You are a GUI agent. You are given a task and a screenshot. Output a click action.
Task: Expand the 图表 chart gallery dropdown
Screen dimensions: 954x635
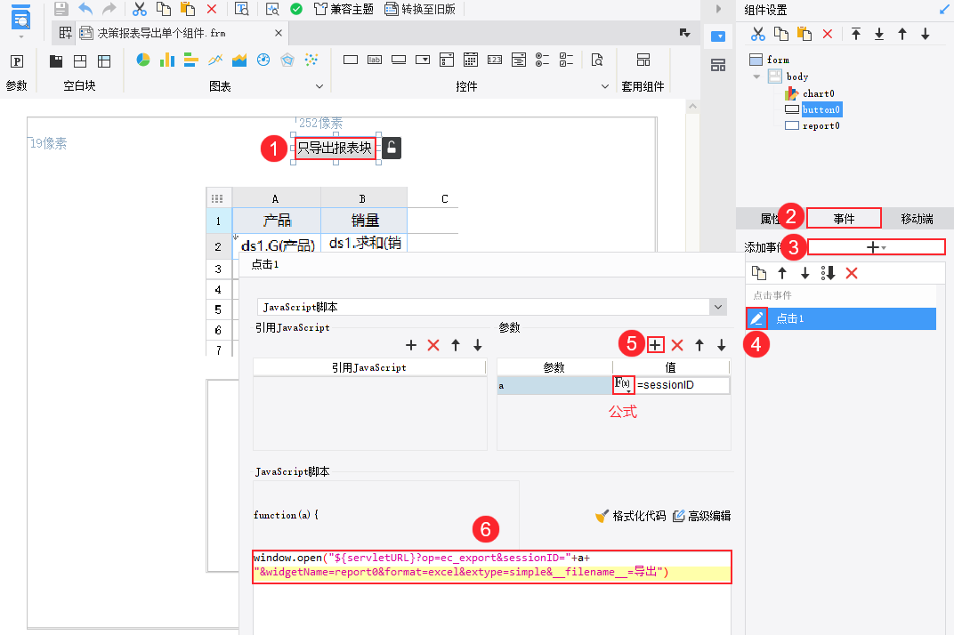point(319,86)
